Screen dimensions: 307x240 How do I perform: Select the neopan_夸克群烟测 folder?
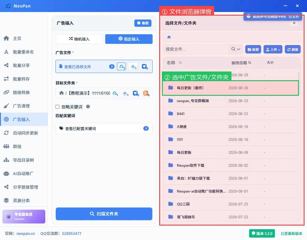(230, 101)
